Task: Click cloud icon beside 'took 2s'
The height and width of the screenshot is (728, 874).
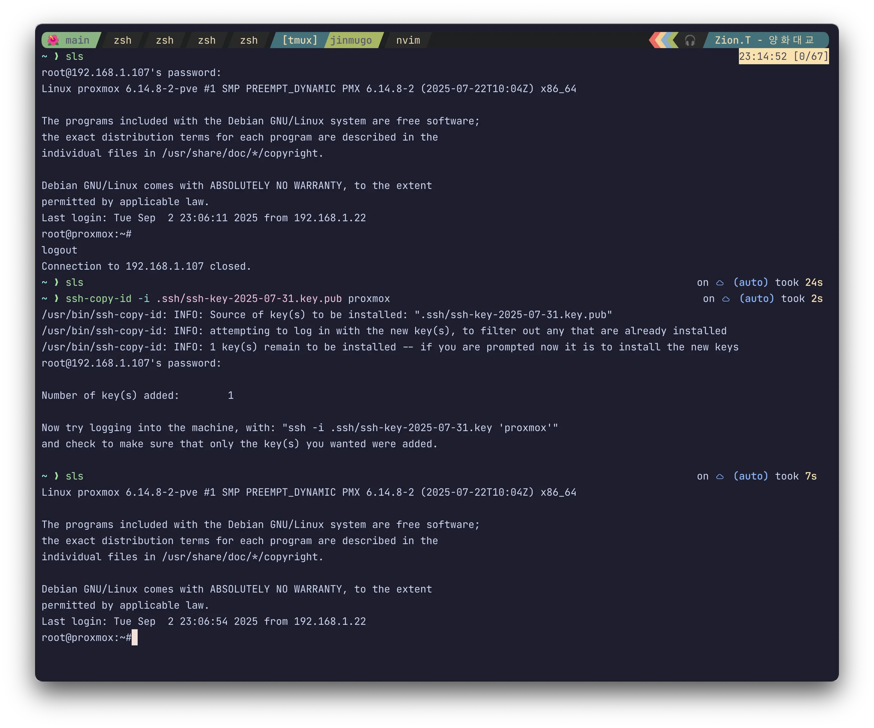Action: click(725, 299)
